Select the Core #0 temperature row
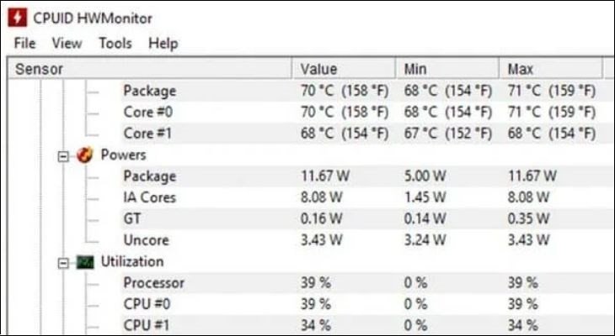Viewport: 615px width, 336px height. coord(148,112)
